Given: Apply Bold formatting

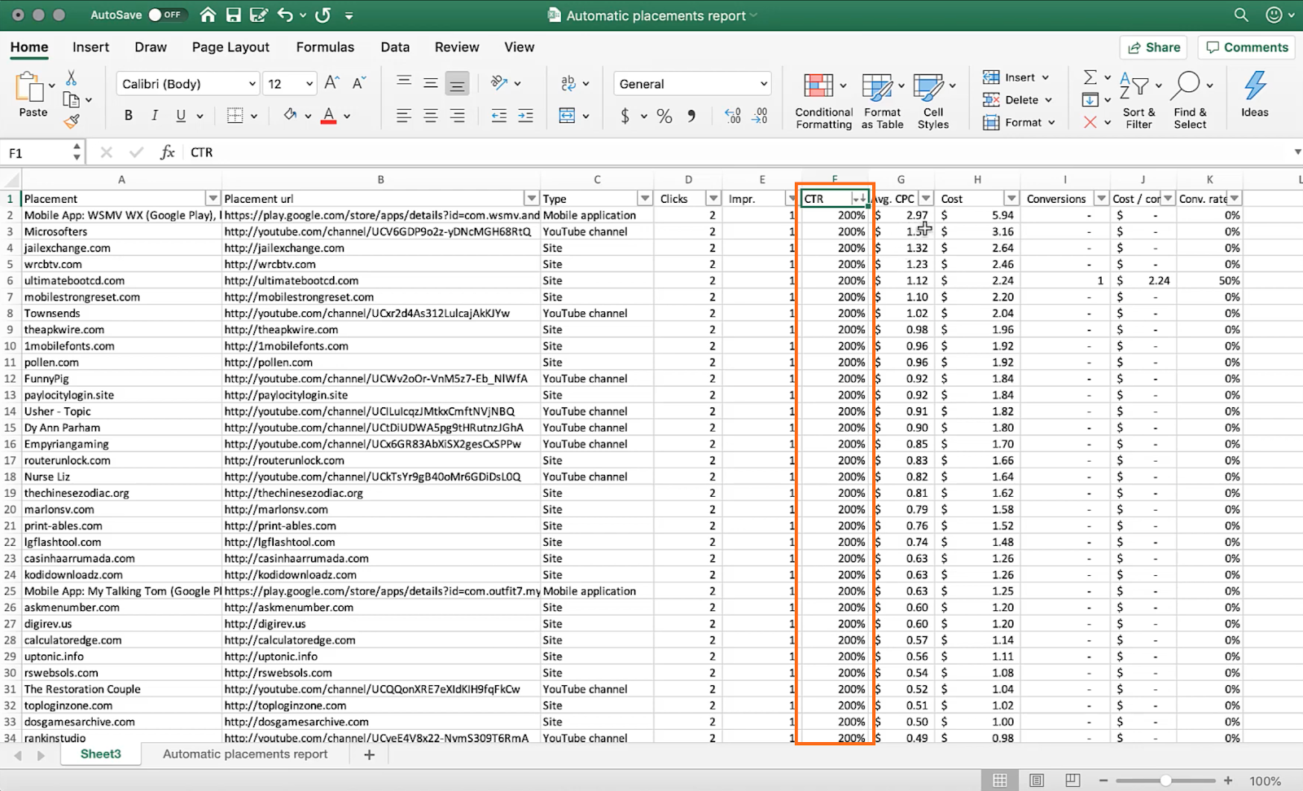Looking at the screenshot, I should (x=128, y=116).
